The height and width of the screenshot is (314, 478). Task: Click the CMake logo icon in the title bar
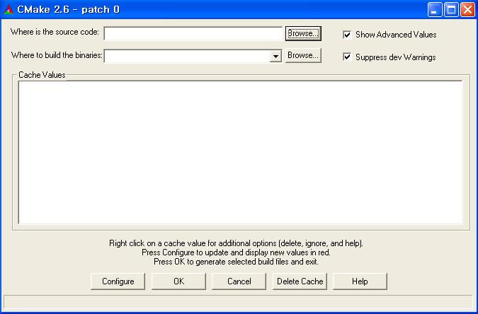tap(8, 9)
